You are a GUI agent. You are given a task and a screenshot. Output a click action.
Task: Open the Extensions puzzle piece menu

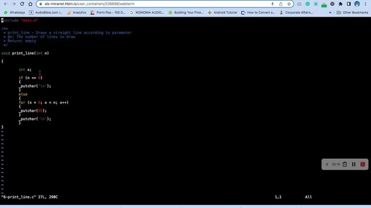coord(340,4)
